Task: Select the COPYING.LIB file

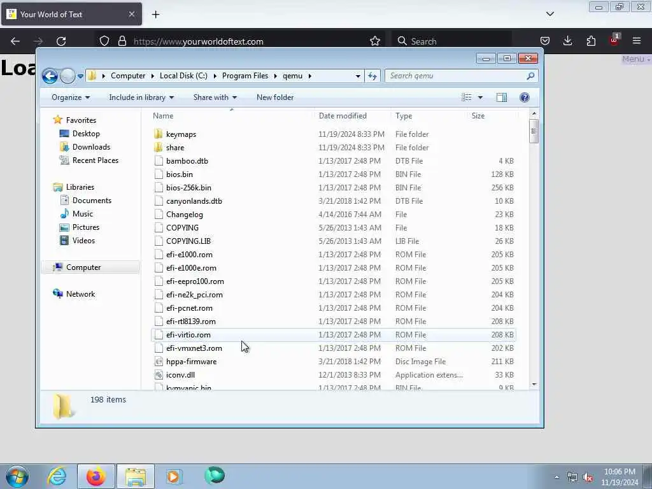Action: [x=188, y=241]
